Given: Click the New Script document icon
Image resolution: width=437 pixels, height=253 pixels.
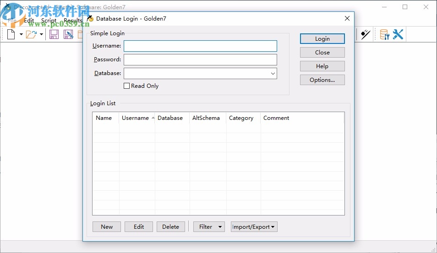Looking at the screenshot, I should click(x=11, y=34).
